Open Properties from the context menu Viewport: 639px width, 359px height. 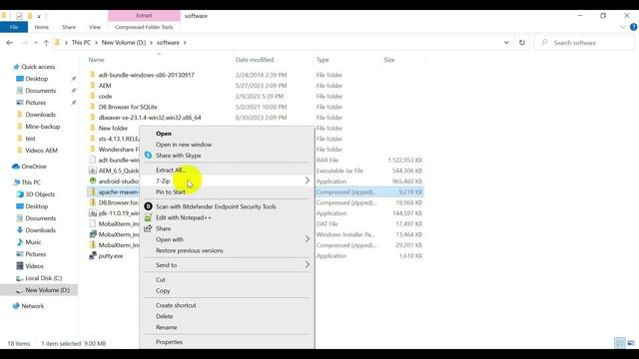click(169, 342)
